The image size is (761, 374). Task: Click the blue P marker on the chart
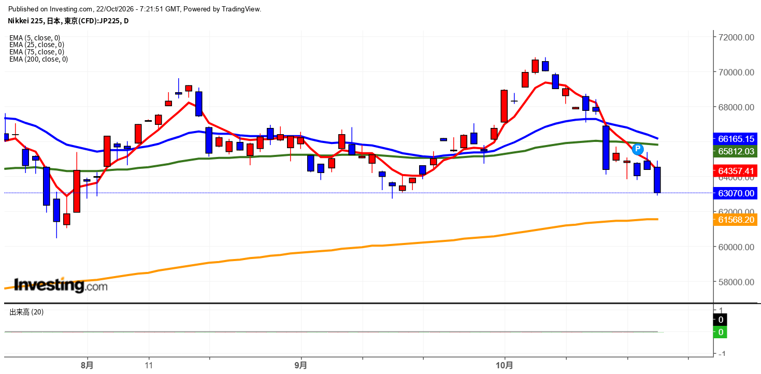(x=638, y=149)
